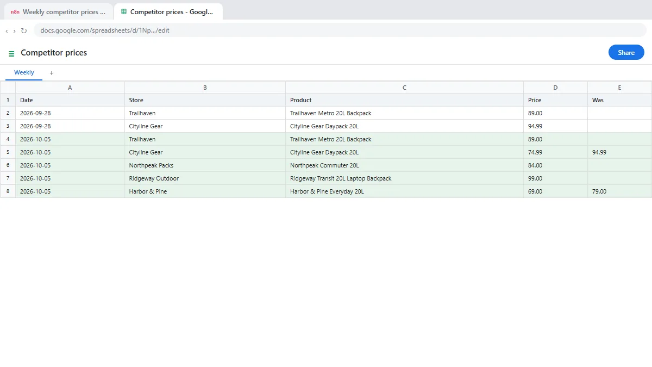Click the Store header cell
The image size is (652, 367).
(x=205, y=100)
